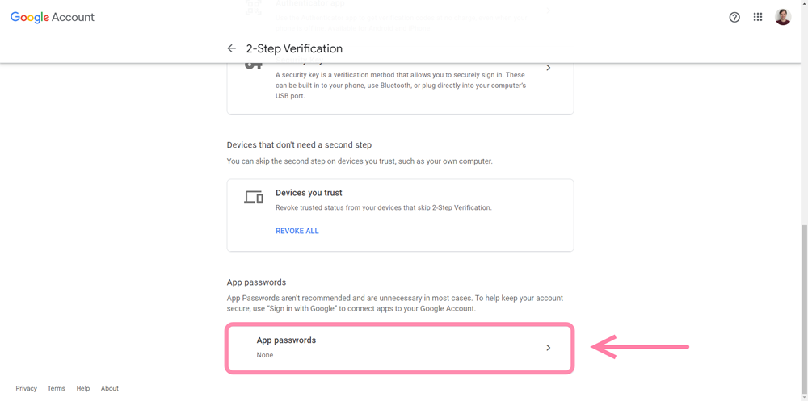Viewport: 808px width, 401px height.
Task: Go back using the arrow beside 2-Step Verification
Action: tap(231, 48)
